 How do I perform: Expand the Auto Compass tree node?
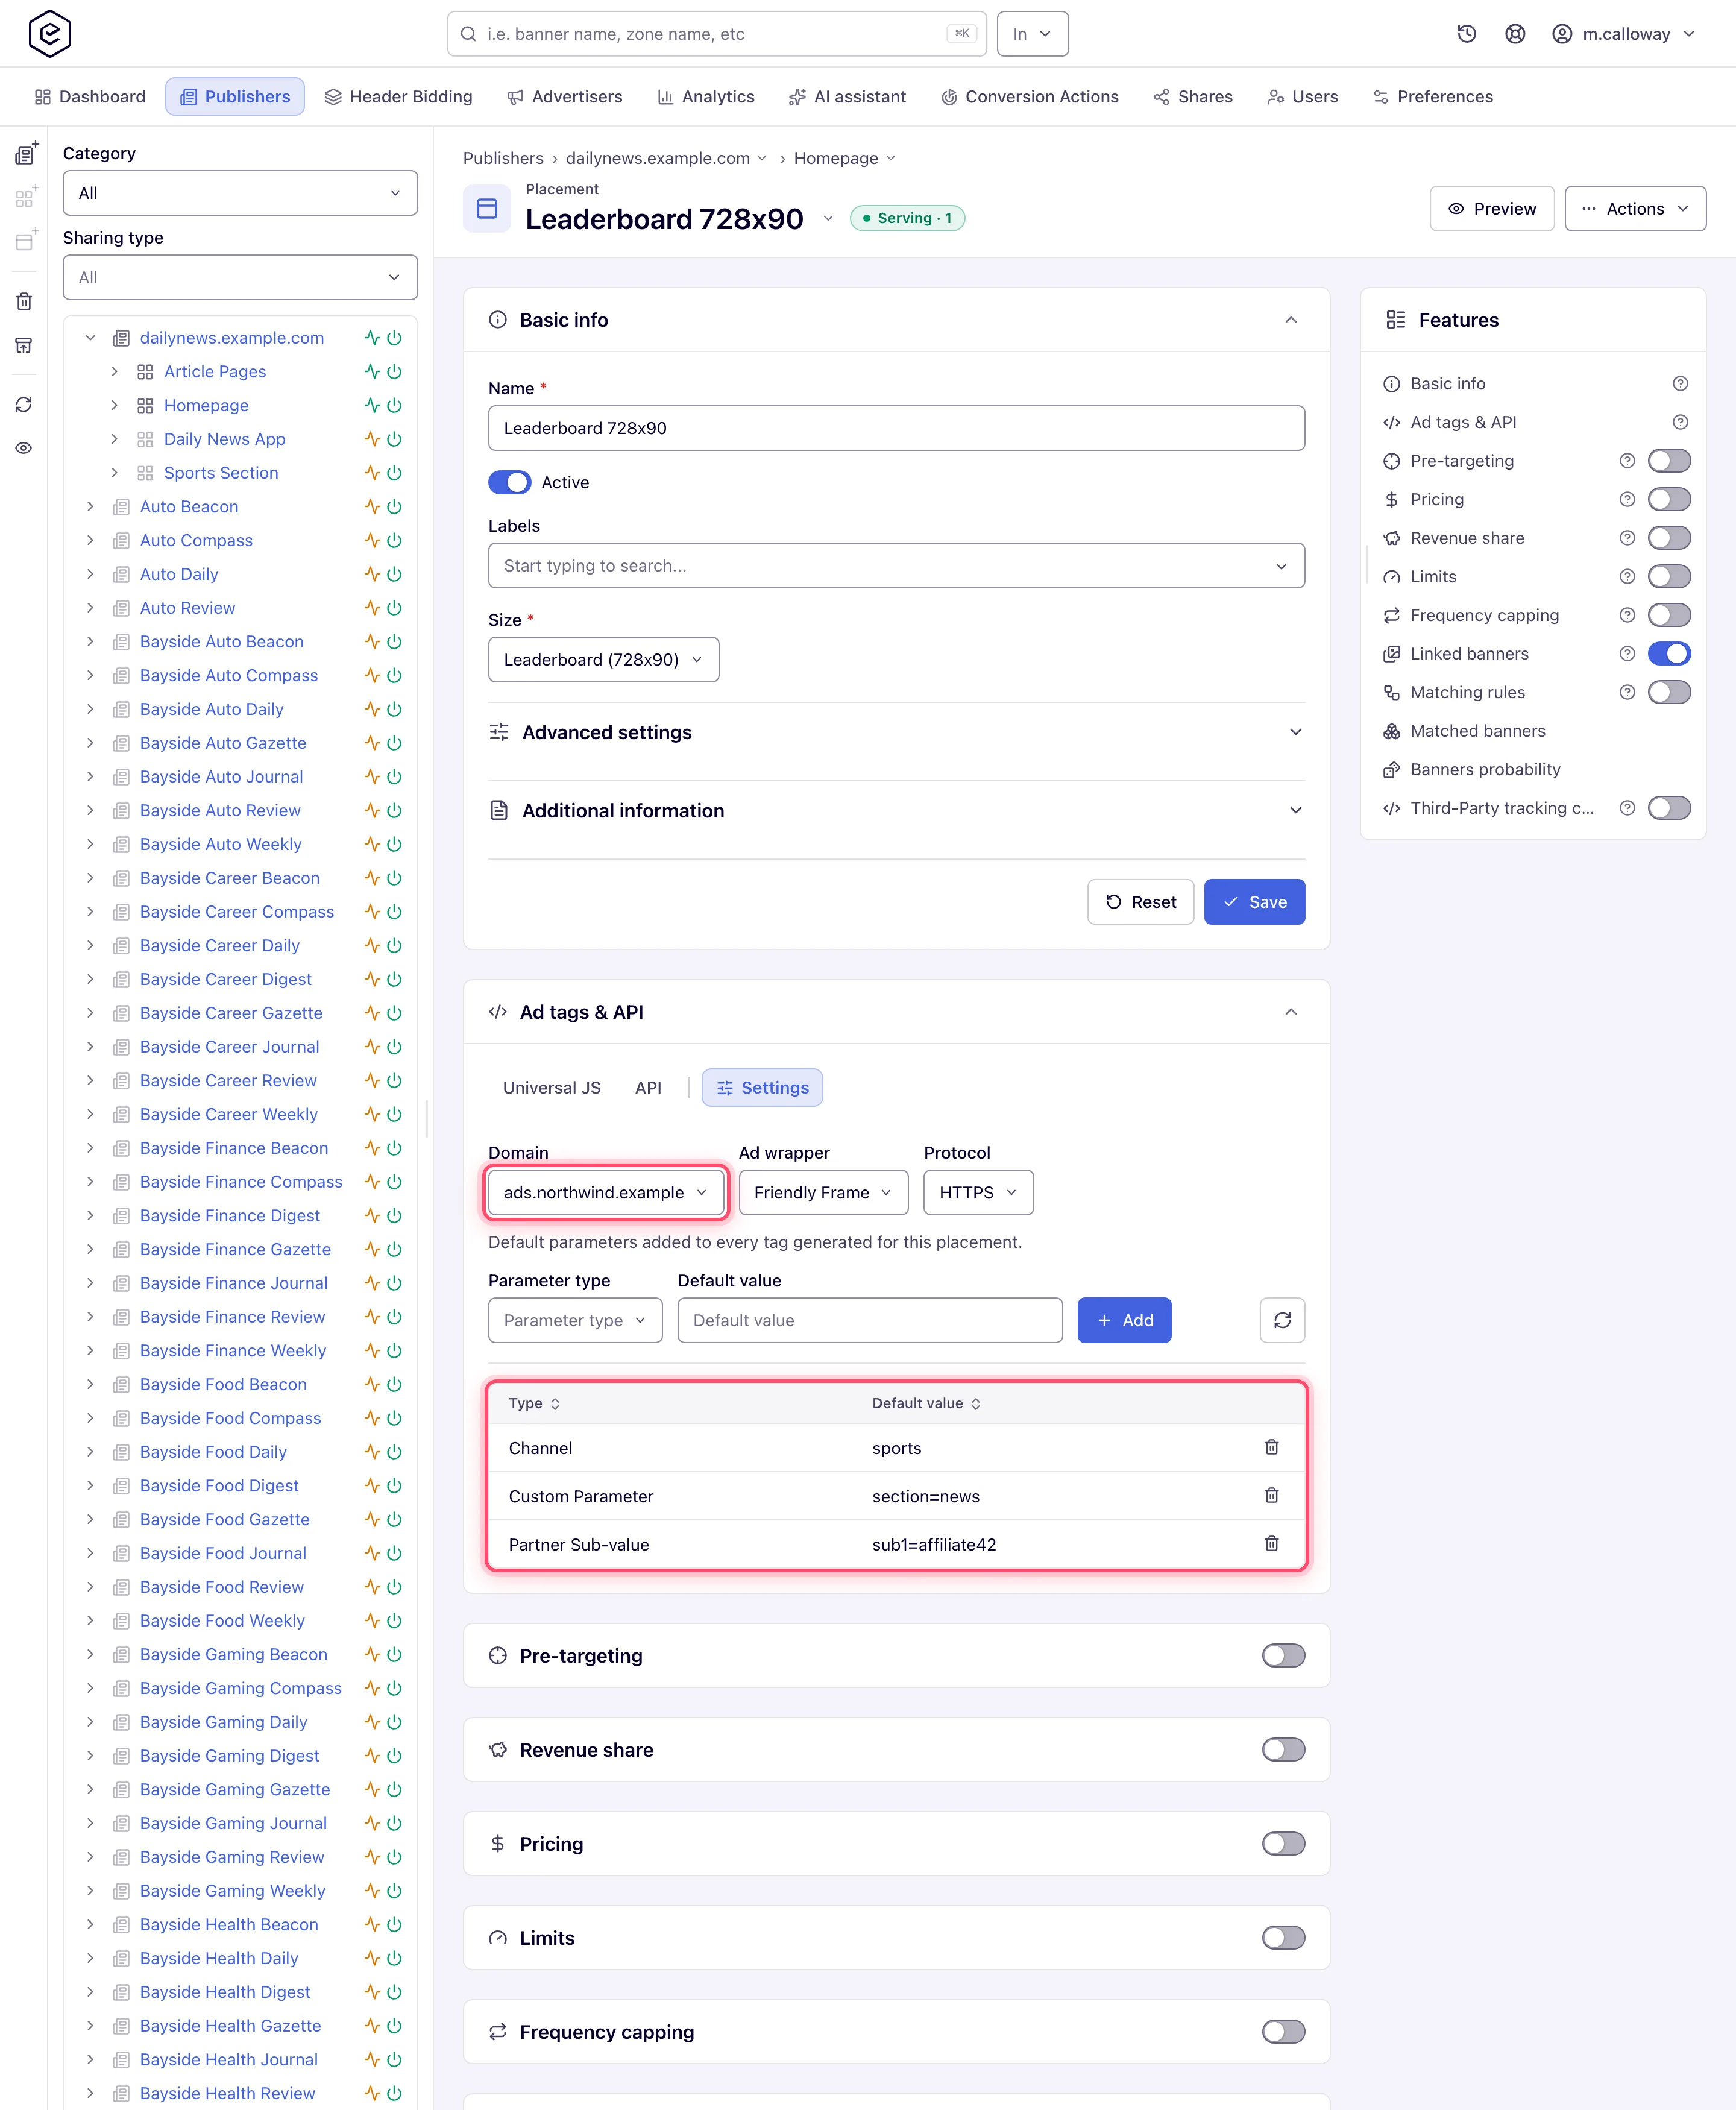tap(90, 540)
